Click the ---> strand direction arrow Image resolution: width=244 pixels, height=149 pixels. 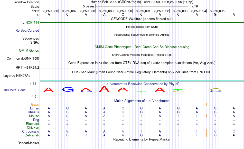point(36,15)
